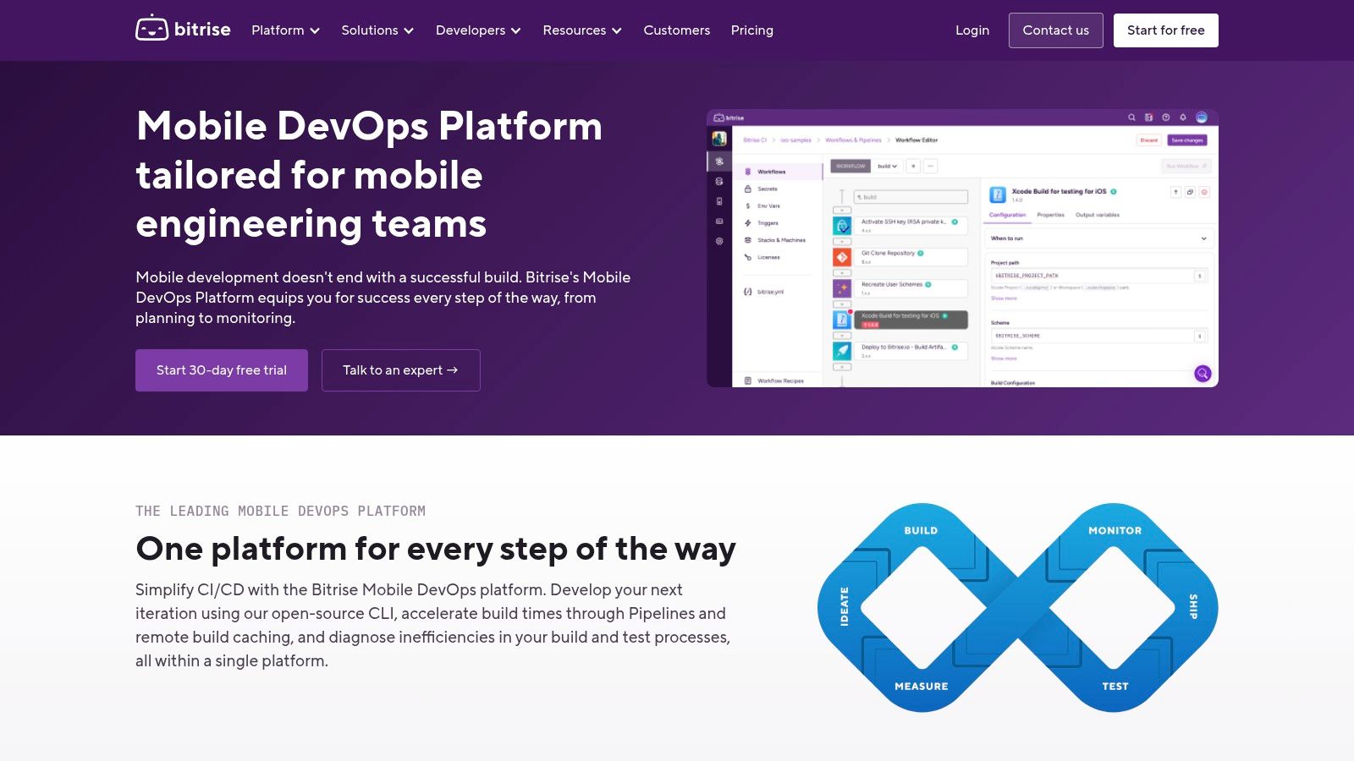Image resolution: width=1354 pixels, height=761 pixels.
Task: Select Secrets with lock icon in preview
Action: [761, 189]
